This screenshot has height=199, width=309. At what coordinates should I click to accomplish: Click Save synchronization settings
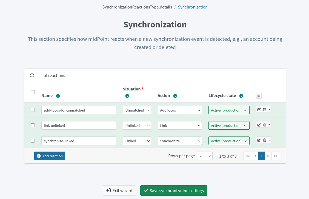coord(174,190)
